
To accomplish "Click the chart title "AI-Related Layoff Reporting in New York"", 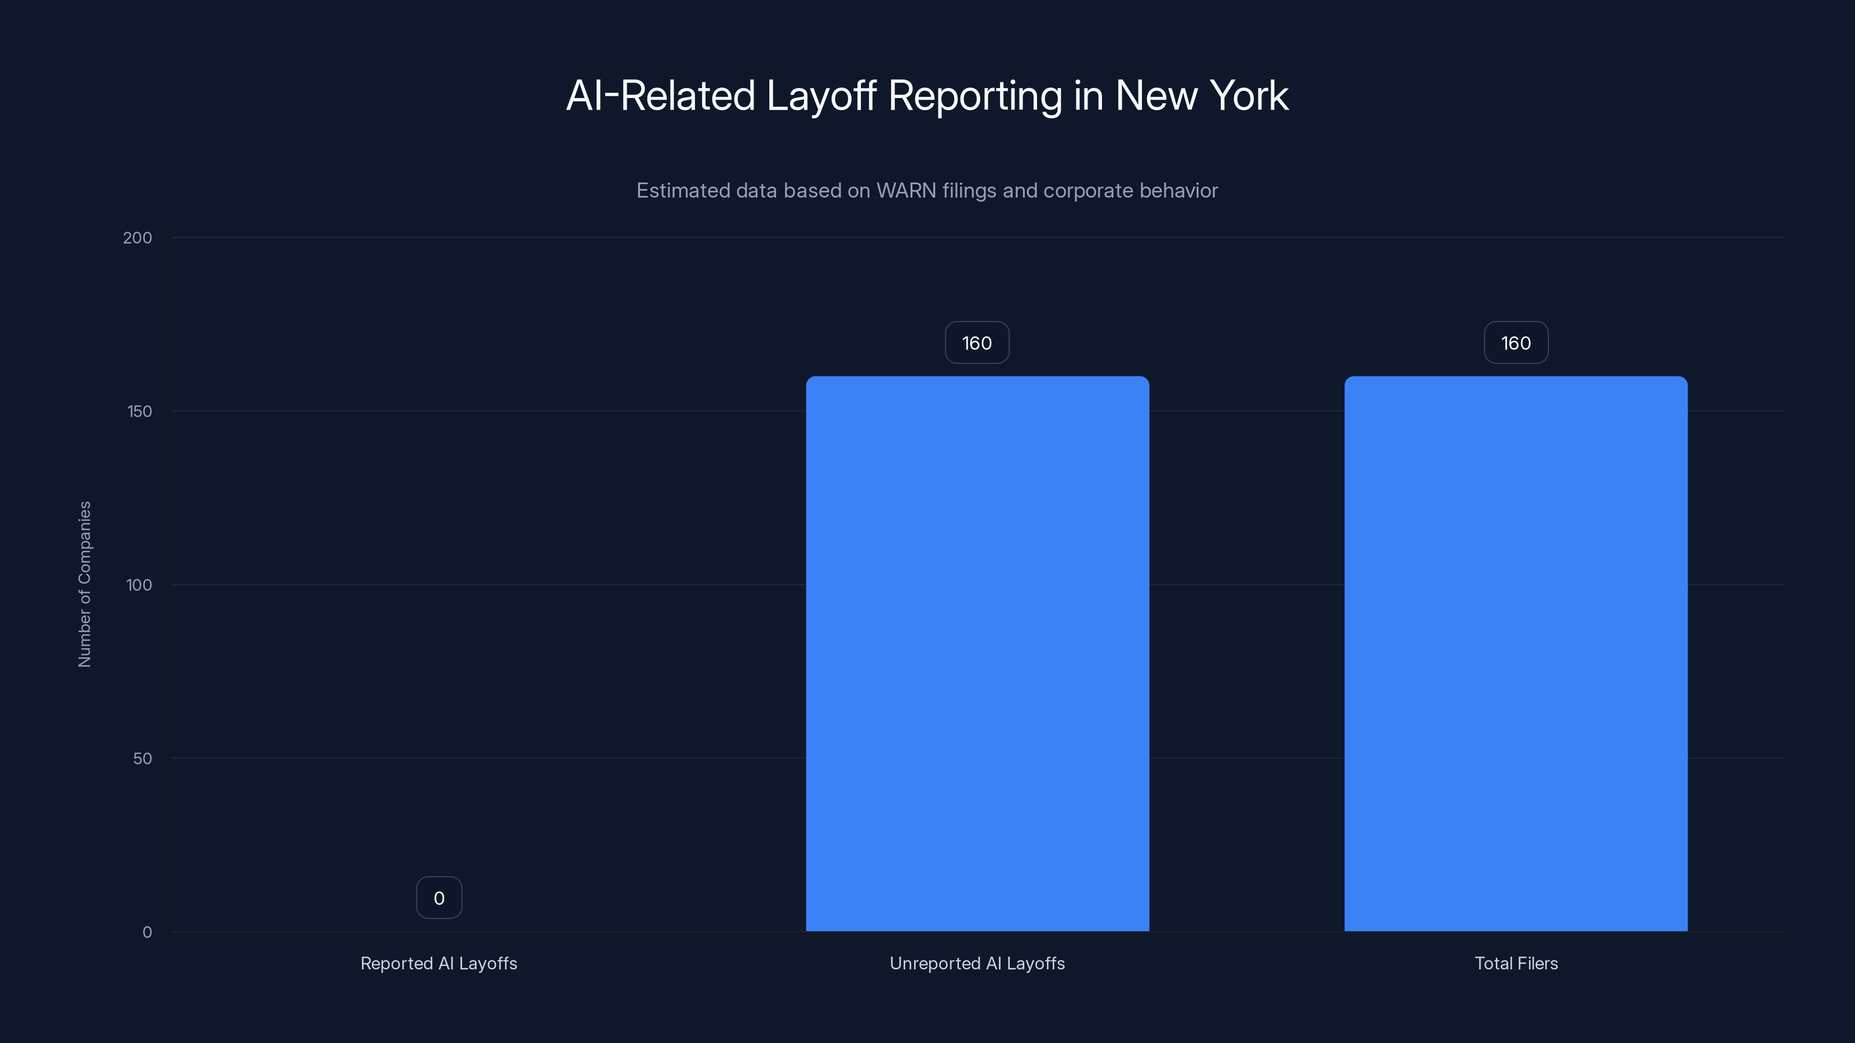I will 927,94.
